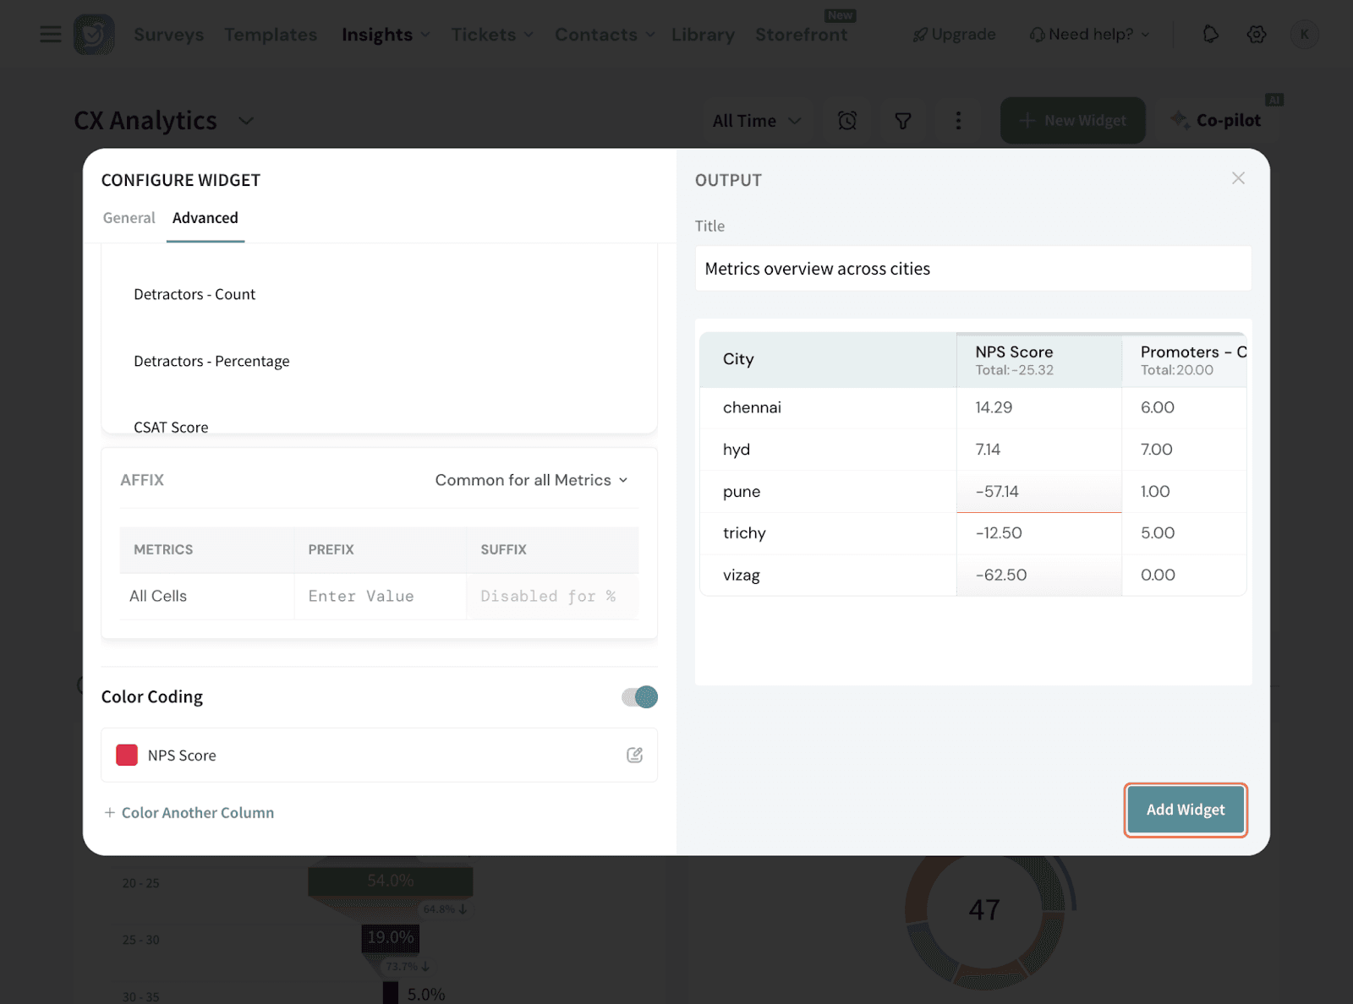This screenshot has width=1353, height=1004.
Task: Disable the Color Coding toggle
Action: (x=639, y=697)
